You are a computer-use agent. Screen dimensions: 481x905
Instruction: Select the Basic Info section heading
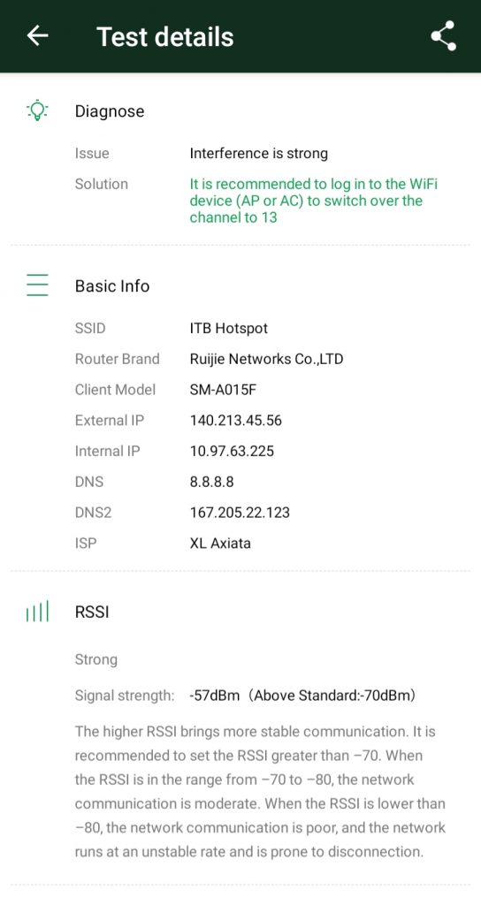[x=112, y=285]
